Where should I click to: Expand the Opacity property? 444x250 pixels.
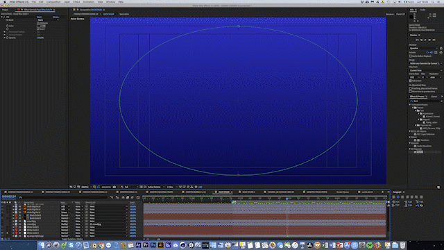[x=5, y=37]
